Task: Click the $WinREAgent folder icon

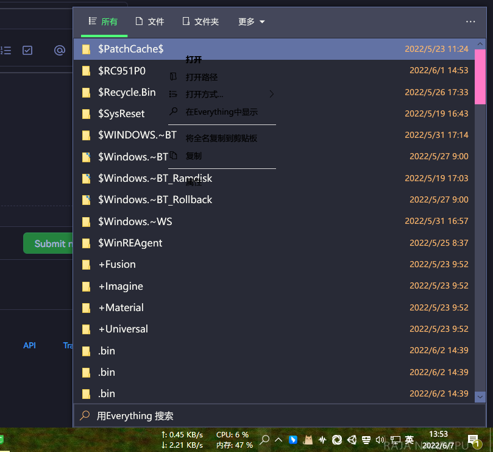Action: 86,243
